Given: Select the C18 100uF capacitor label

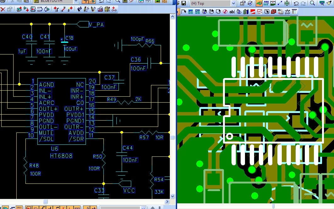Looking at the screenshot, I should [70, 38].
